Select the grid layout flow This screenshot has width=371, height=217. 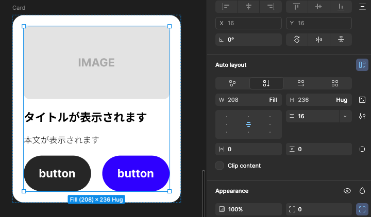(x=335, y=83)
